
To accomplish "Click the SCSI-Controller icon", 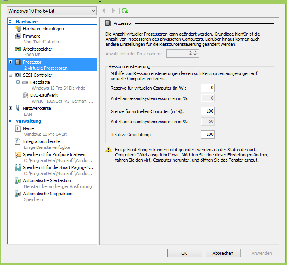I will click(18, 75).
